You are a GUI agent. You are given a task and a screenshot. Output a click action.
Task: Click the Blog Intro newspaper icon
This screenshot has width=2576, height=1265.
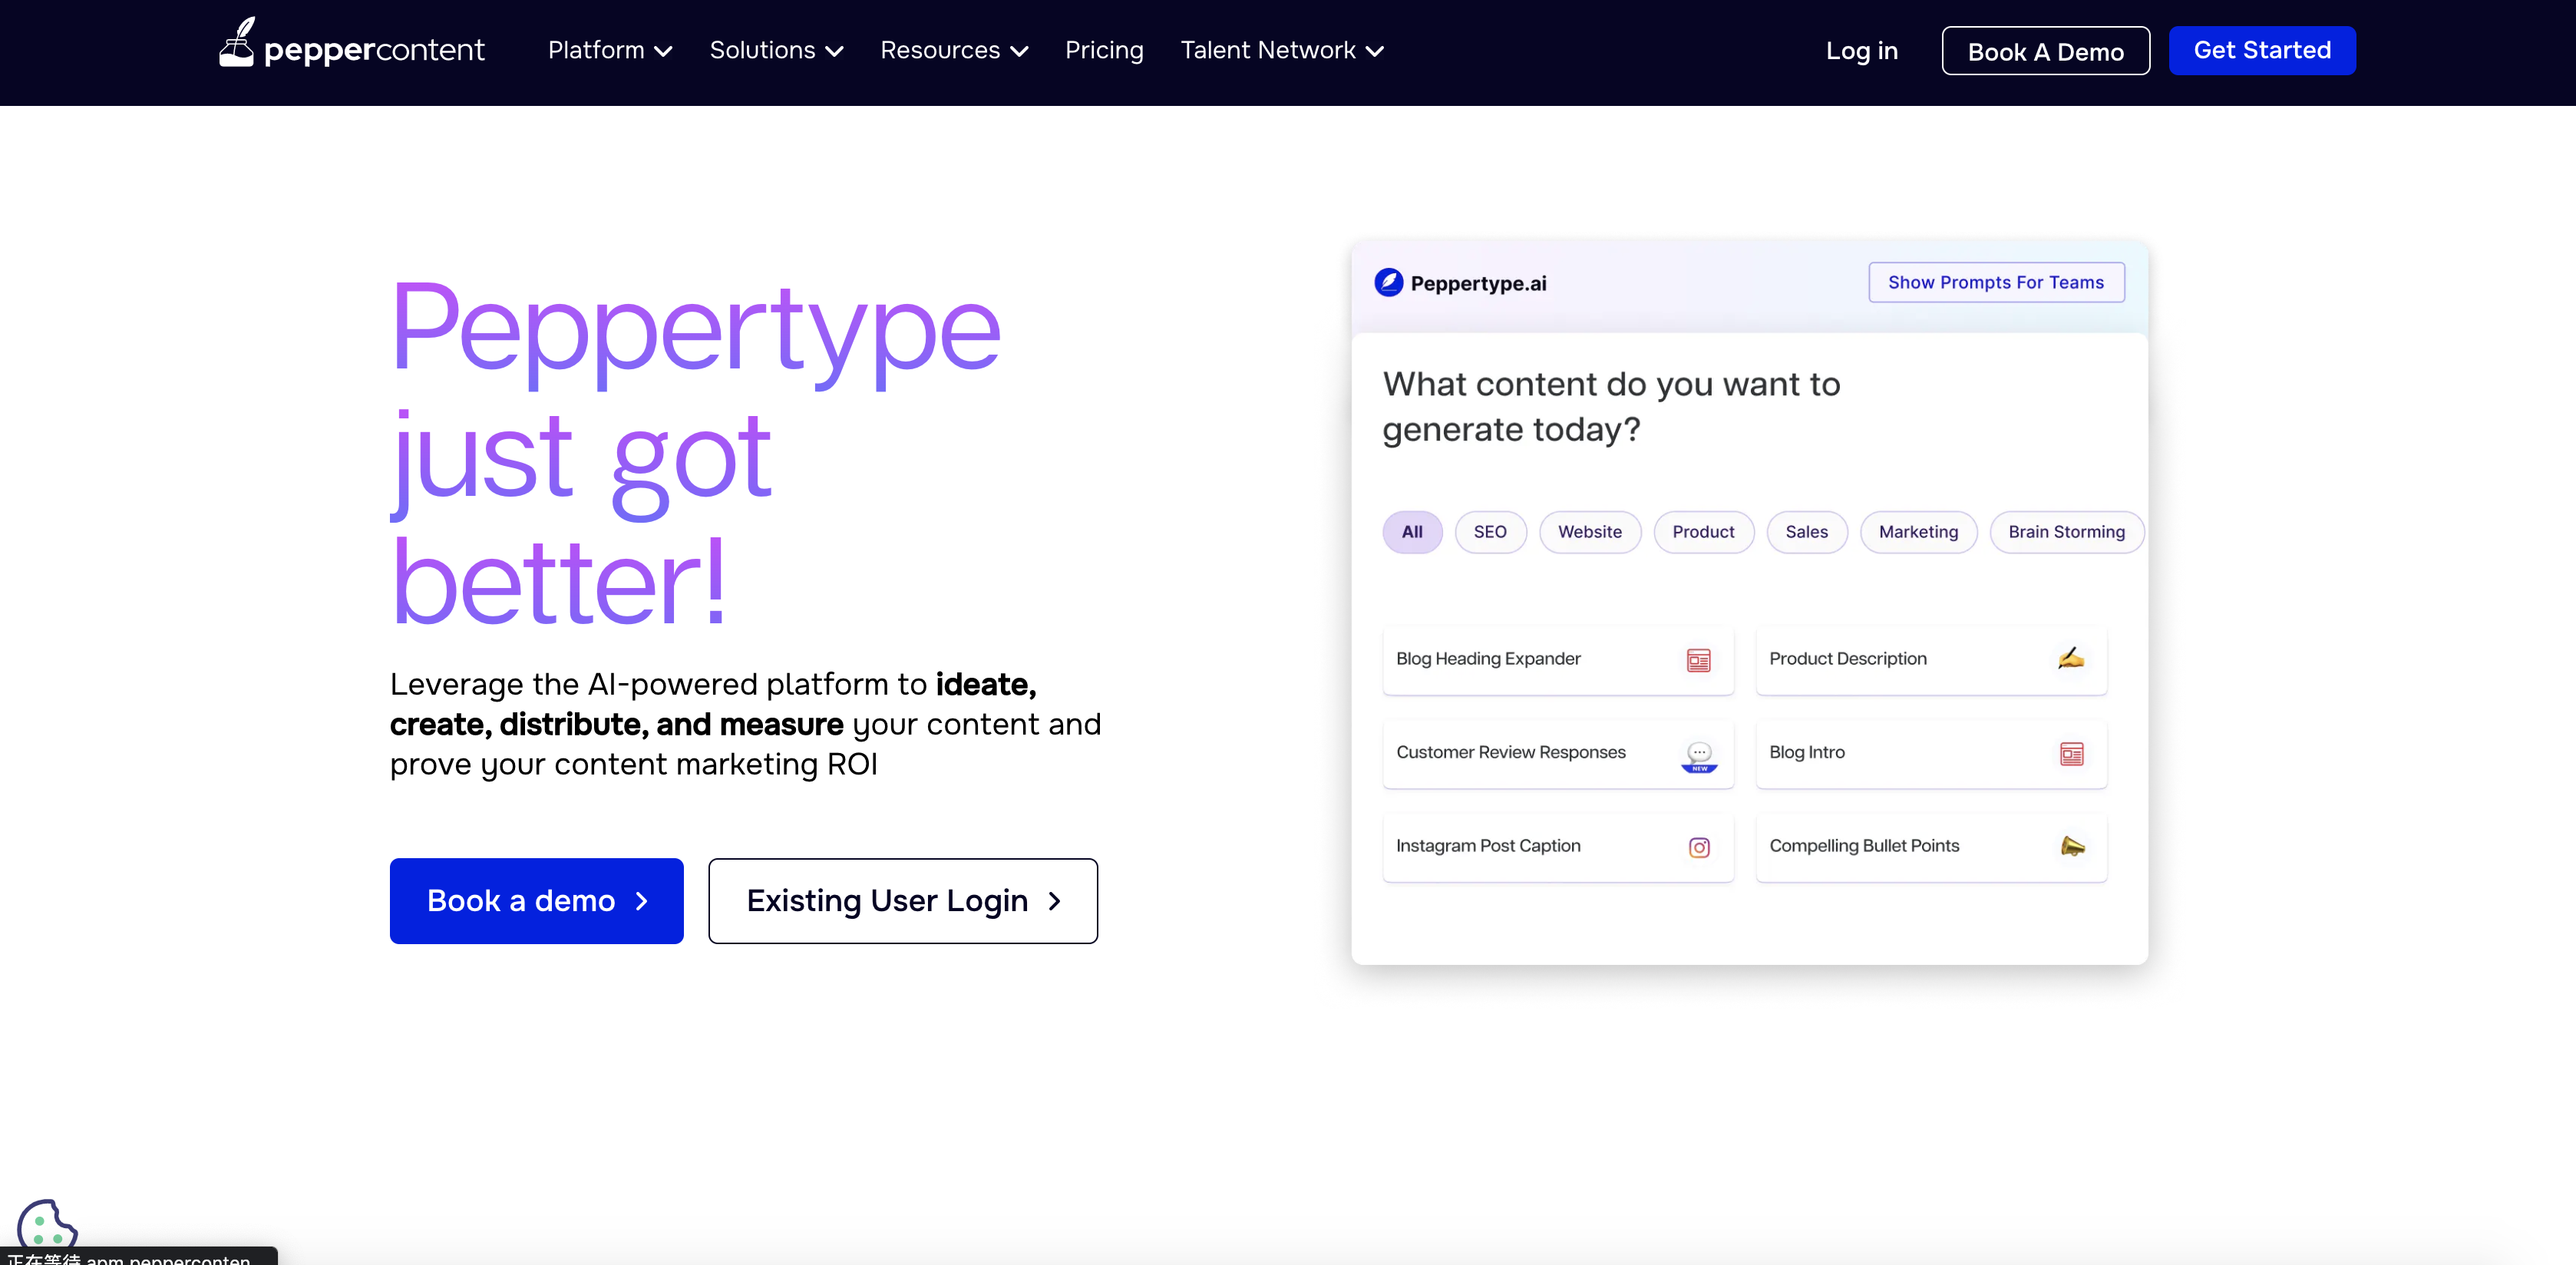tap(2071, 754)
